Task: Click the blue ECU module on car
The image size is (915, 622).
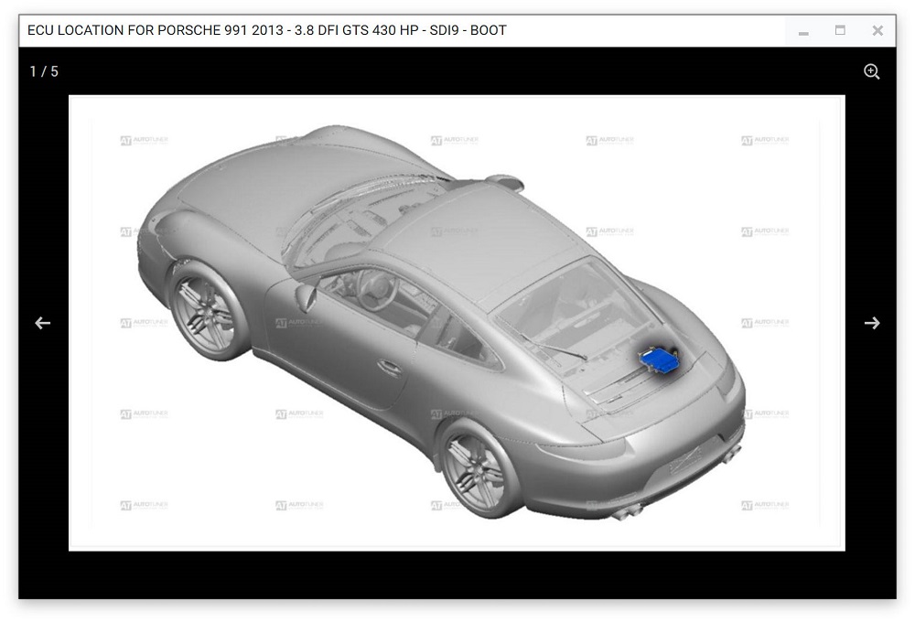Action: pos(660,359)
